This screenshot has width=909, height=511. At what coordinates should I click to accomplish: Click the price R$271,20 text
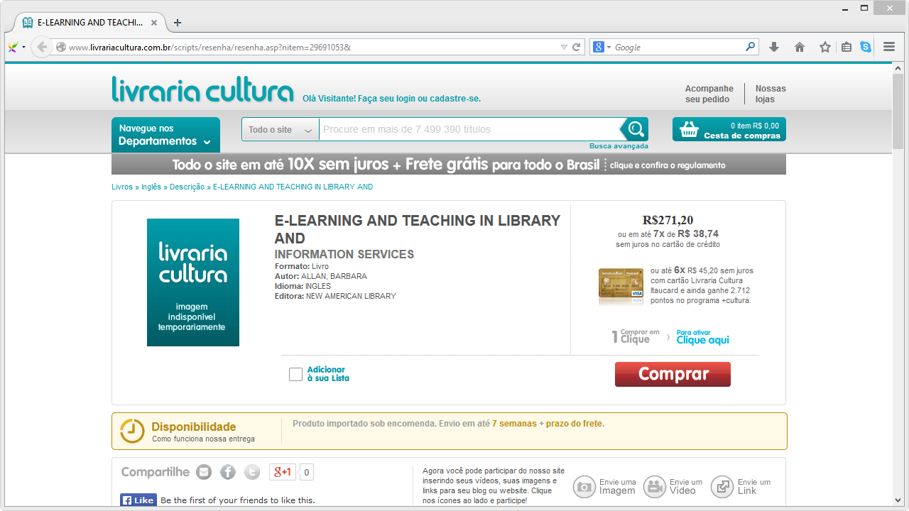click(x=668, y=220)
